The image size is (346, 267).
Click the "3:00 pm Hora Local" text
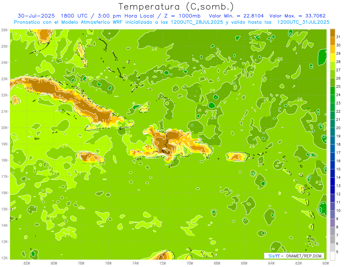point(126,16)
